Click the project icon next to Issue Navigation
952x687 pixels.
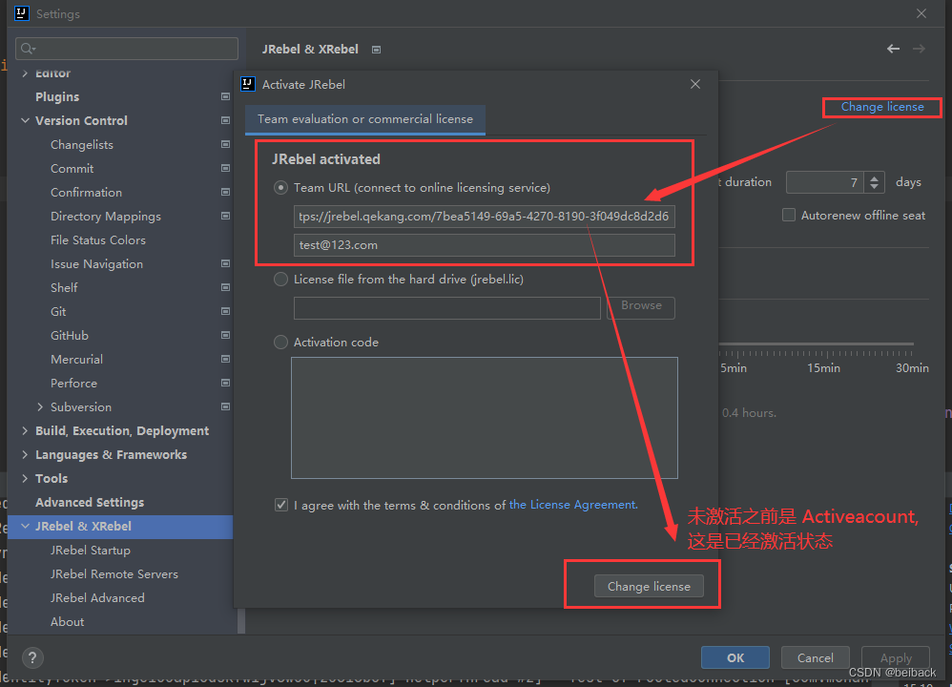coord(225,263)
